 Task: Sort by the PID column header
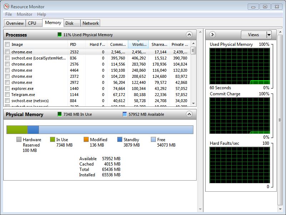tap(77, 44)
